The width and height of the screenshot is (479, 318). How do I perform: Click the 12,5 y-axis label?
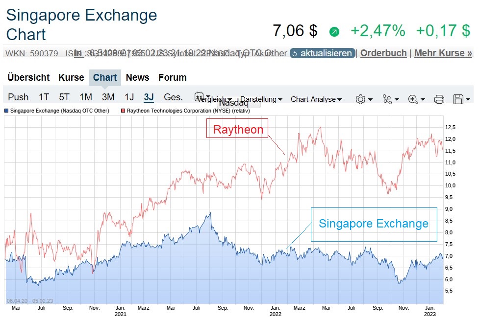point(450,127)
